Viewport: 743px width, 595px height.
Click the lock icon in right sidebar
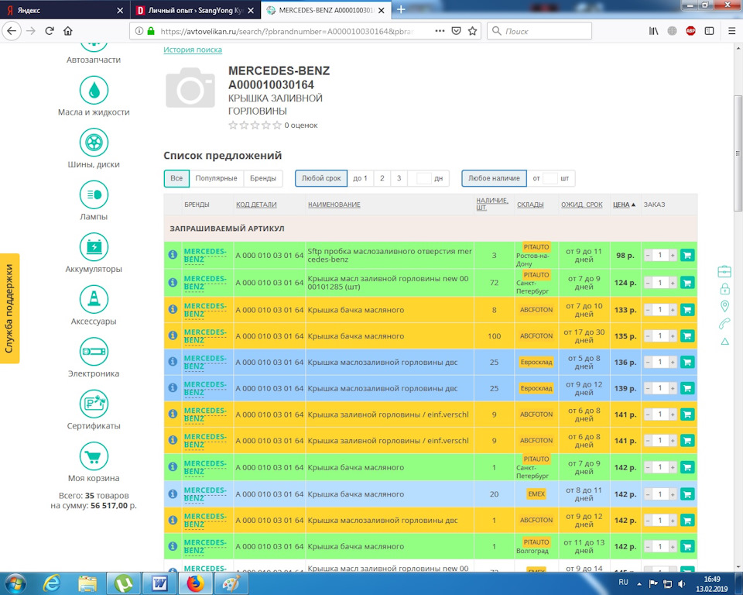point(724,288)
